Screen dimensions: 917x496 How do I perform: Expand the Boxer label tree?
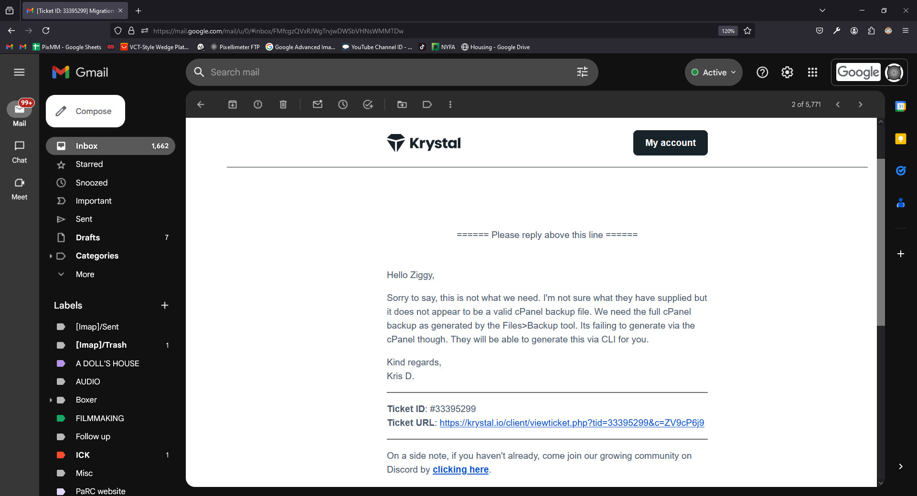[51, 400]
